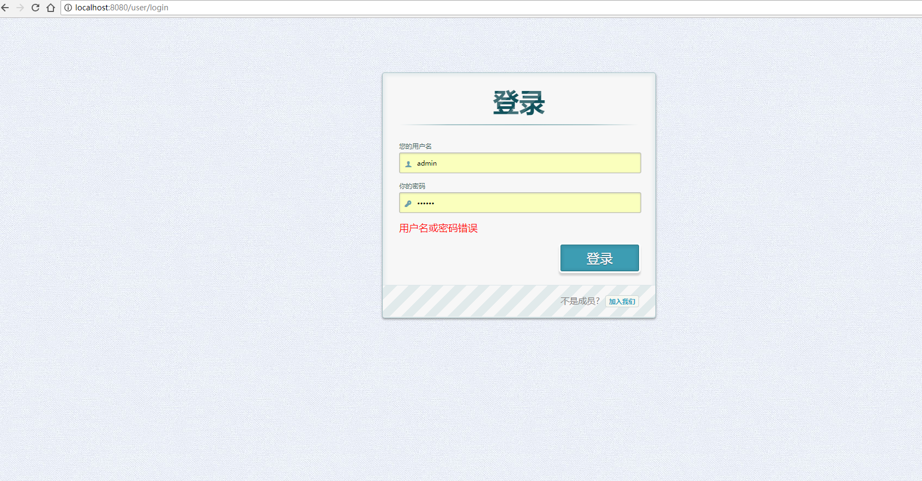Click the large 登录 heading
The height and width of the screenshot is (481, 922).
tap(519, 103)
